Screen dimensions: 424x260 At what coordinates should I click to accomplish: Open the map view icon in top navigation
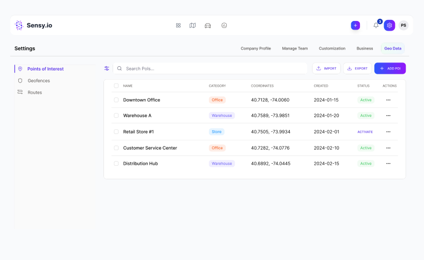coord(192,25)
